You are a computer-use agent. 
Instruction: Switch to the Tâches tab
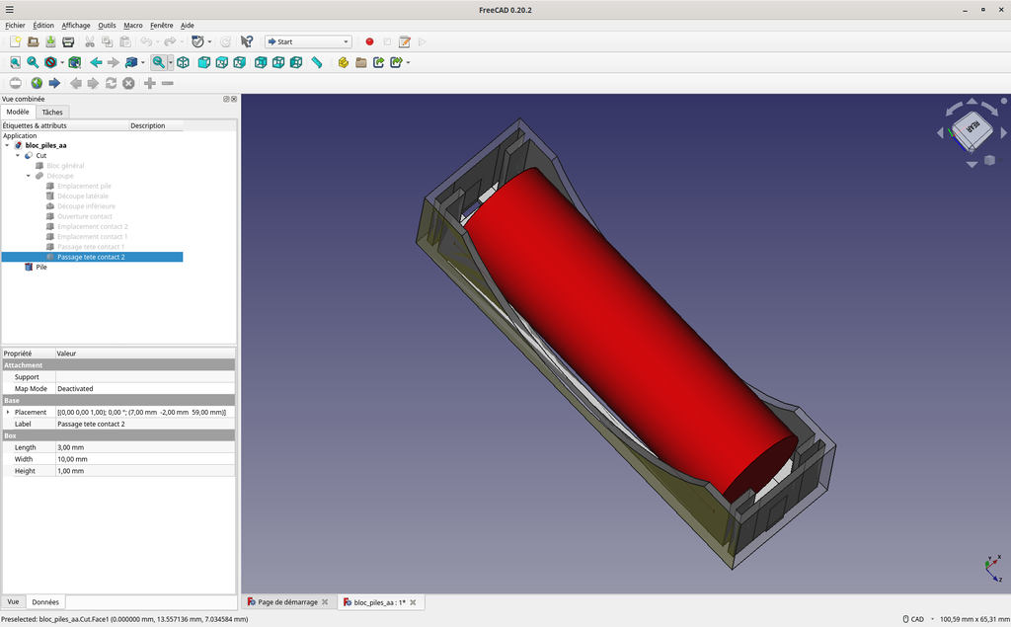51,112
